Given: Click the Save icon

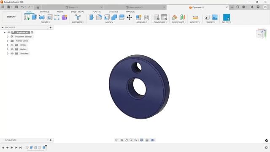Looking at the screenshot, I should [x=16, y=7].
